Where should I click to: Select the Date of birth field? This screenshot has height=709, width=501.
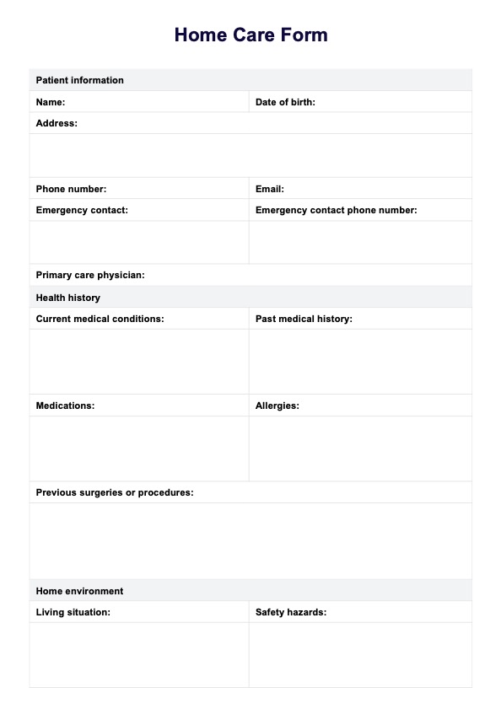point(360,102)
